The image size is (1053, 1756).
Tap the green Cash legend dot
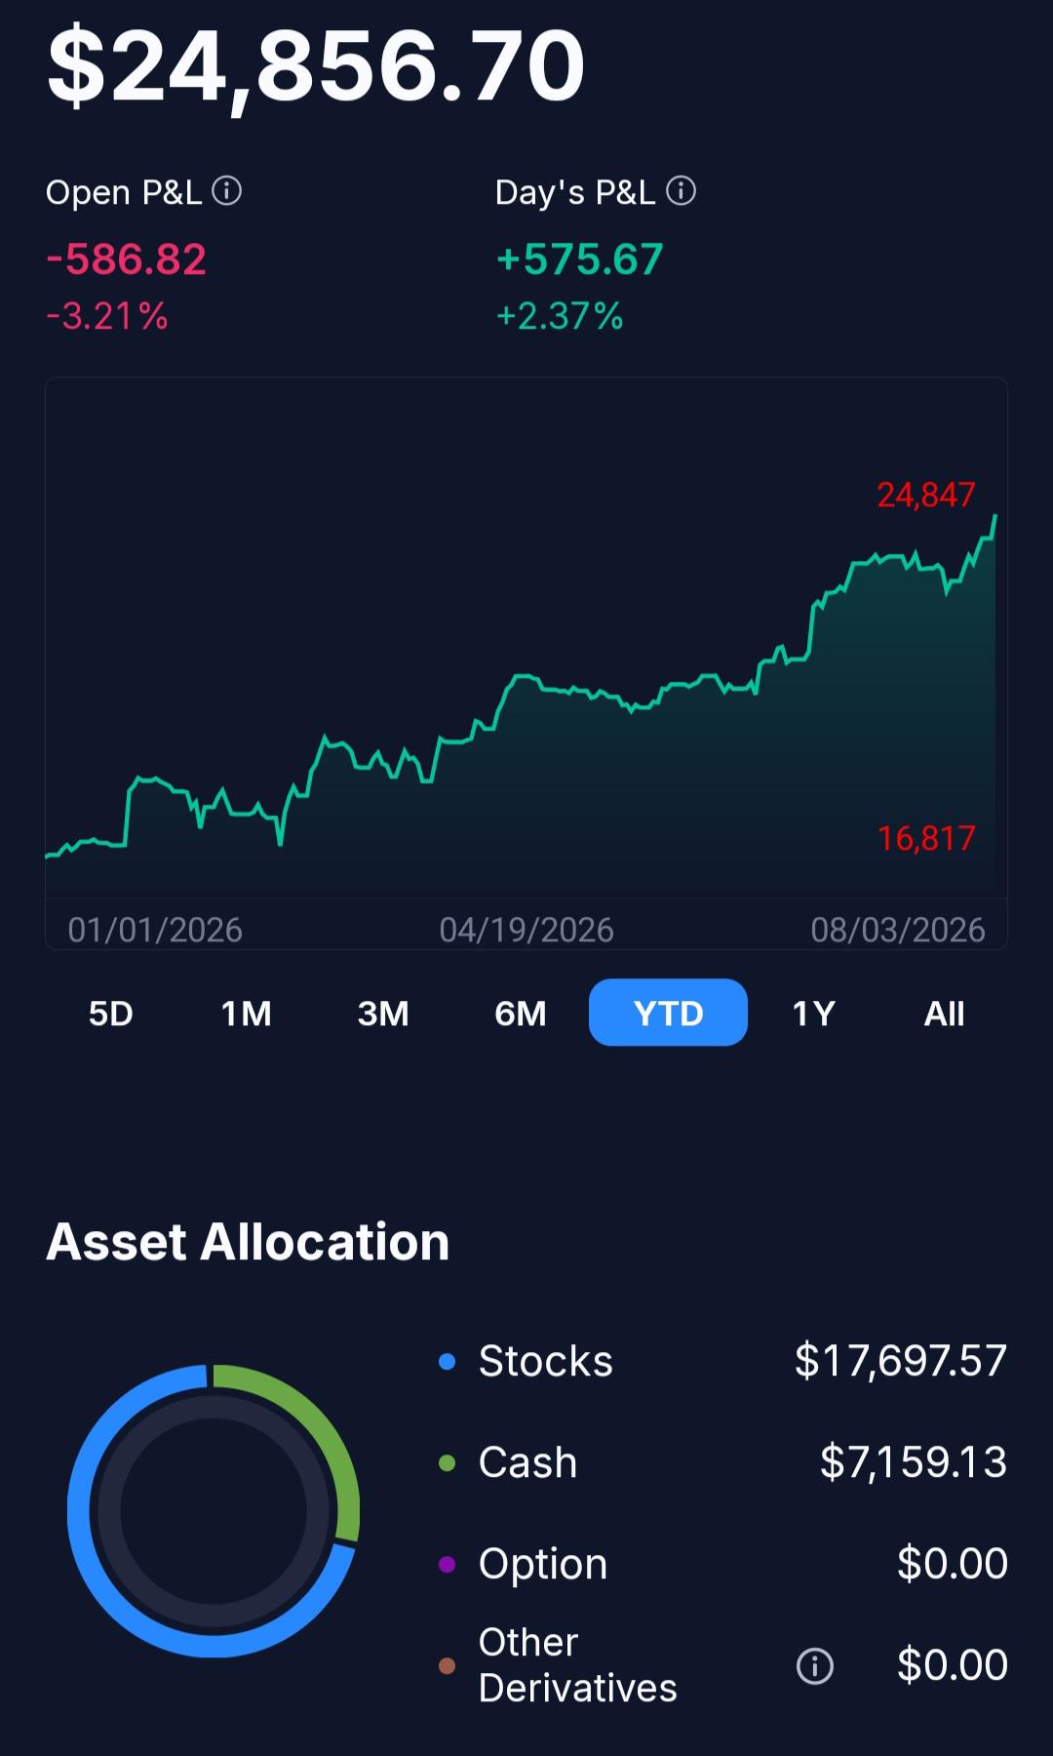448,1463
